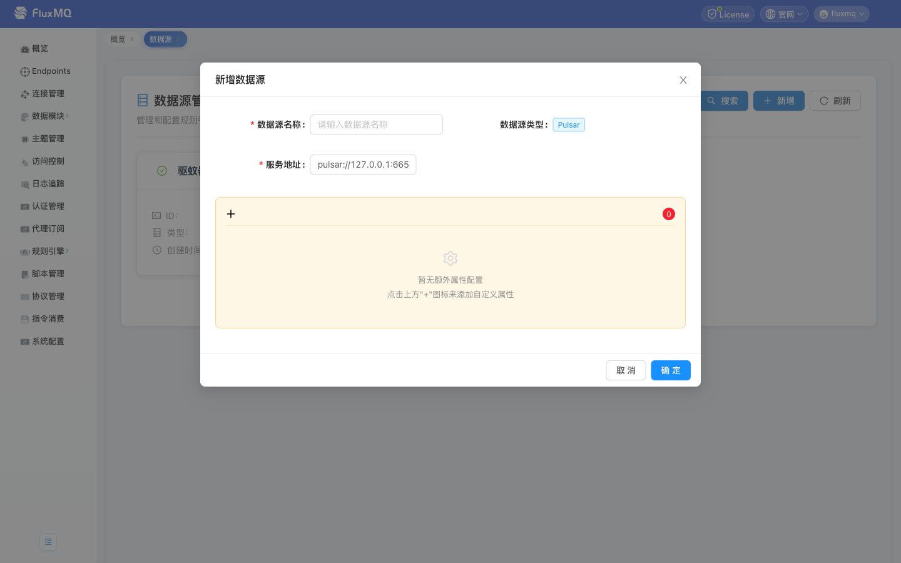Open the fluxmq user dropdown
The height and width of the screenshot is (563, 901).
tap(841, 14)
